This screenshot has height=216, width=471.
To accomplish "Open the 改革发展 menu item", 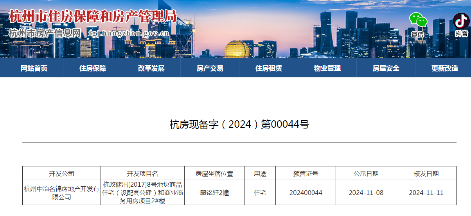I will (151, 68).
